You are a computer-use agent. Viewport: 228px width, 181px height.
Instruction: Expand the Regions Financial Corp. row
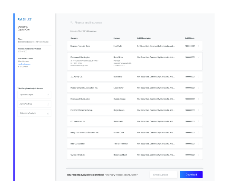pyautogui.click(x=199, y=46)
